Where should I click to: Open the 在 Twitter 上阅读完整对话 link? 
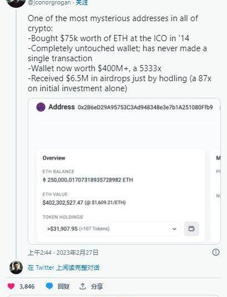click(63, 268)
